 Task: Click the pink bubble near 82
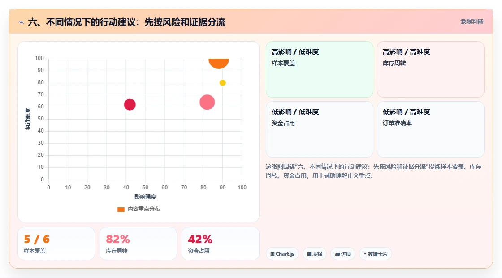tap(207, 103)
